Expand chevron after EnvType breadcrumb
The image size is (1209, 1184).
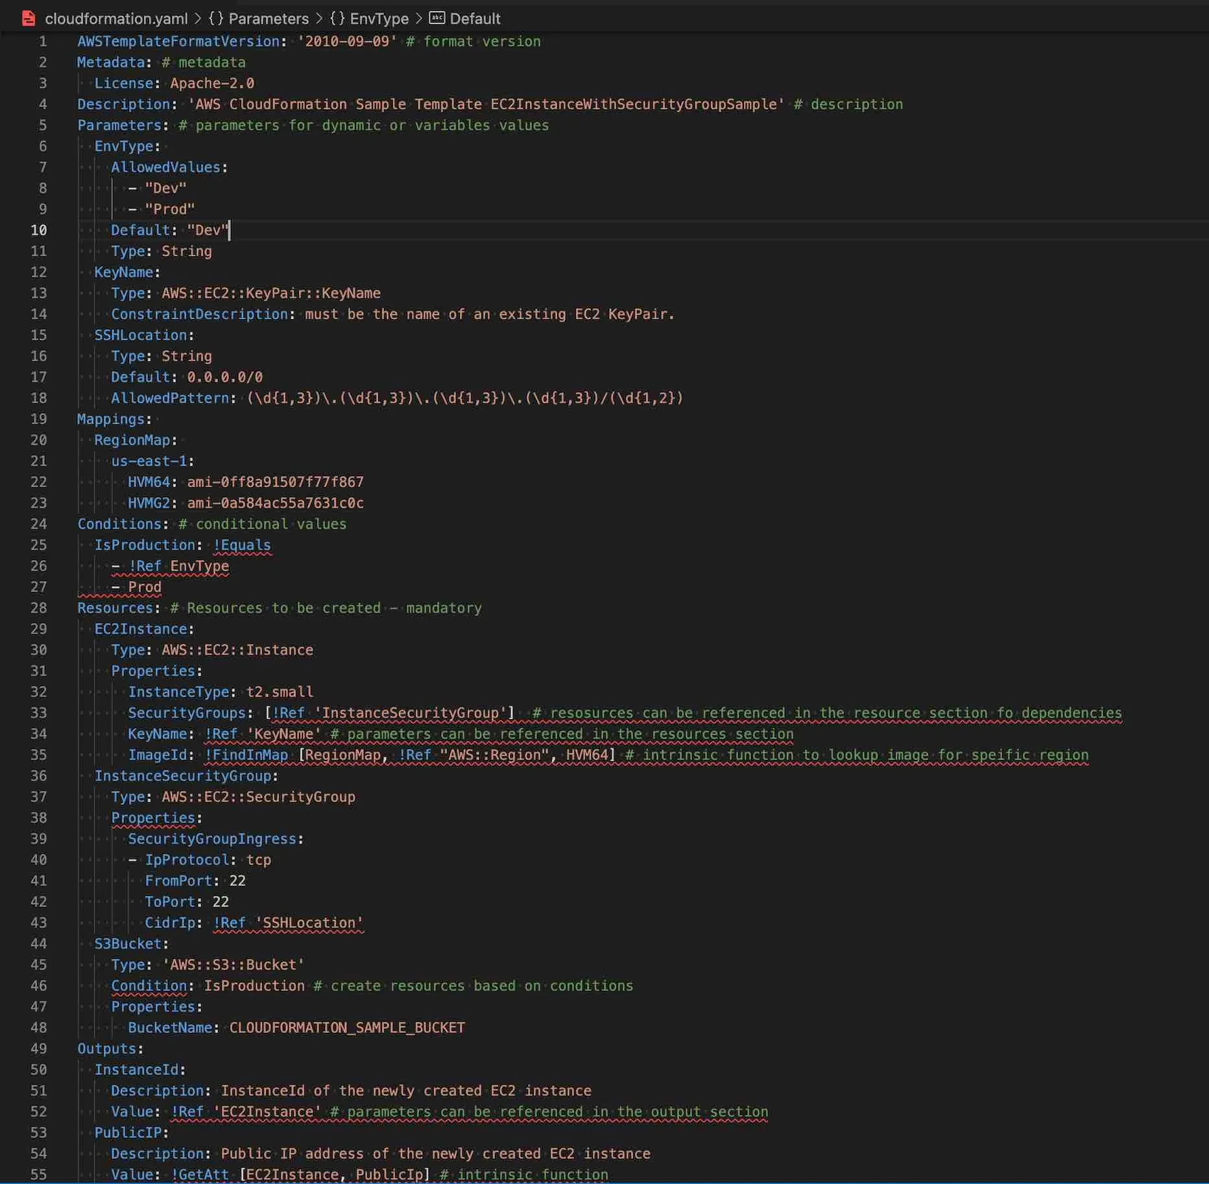[418, 18]
